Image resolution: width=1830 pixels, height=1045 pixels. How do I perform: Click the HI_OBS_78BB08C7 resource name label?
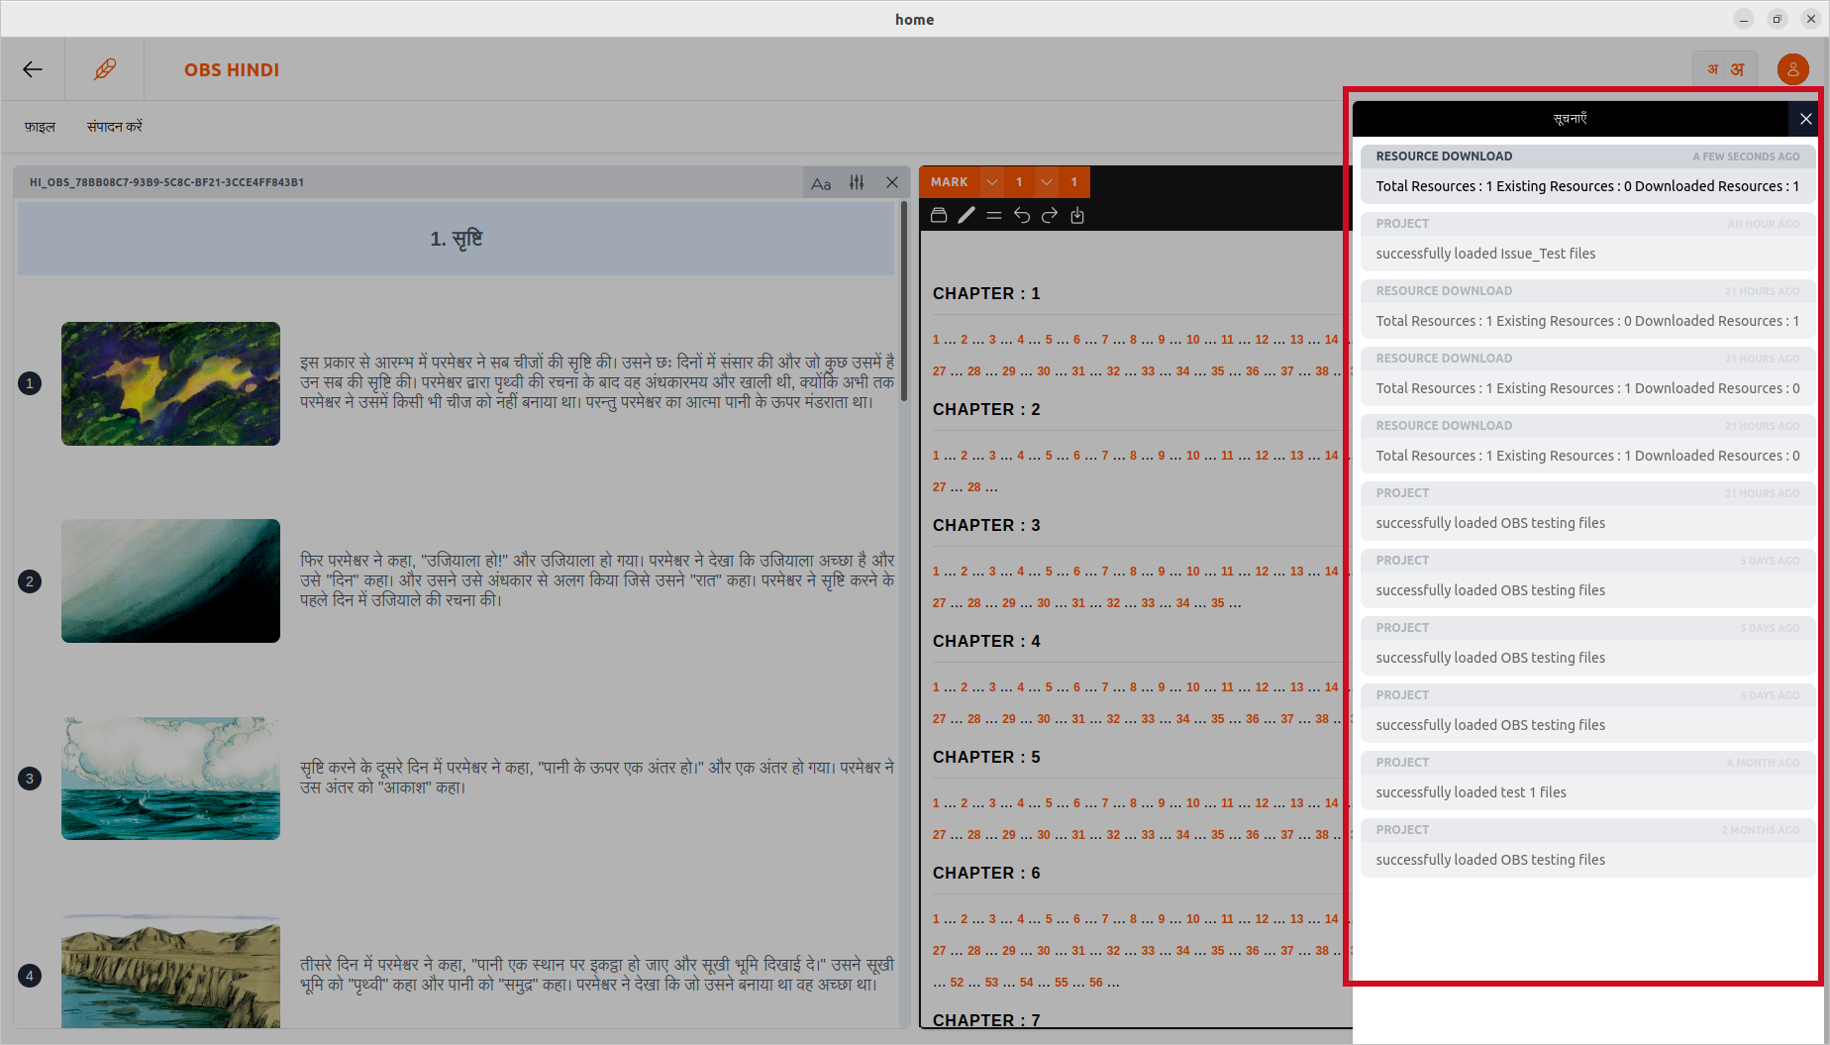(x=166, y=182)
